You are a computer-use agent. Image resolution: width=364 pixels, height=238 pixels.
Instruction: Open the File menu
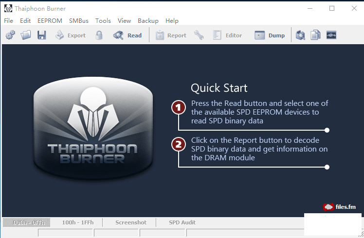[x=9, y=20]
